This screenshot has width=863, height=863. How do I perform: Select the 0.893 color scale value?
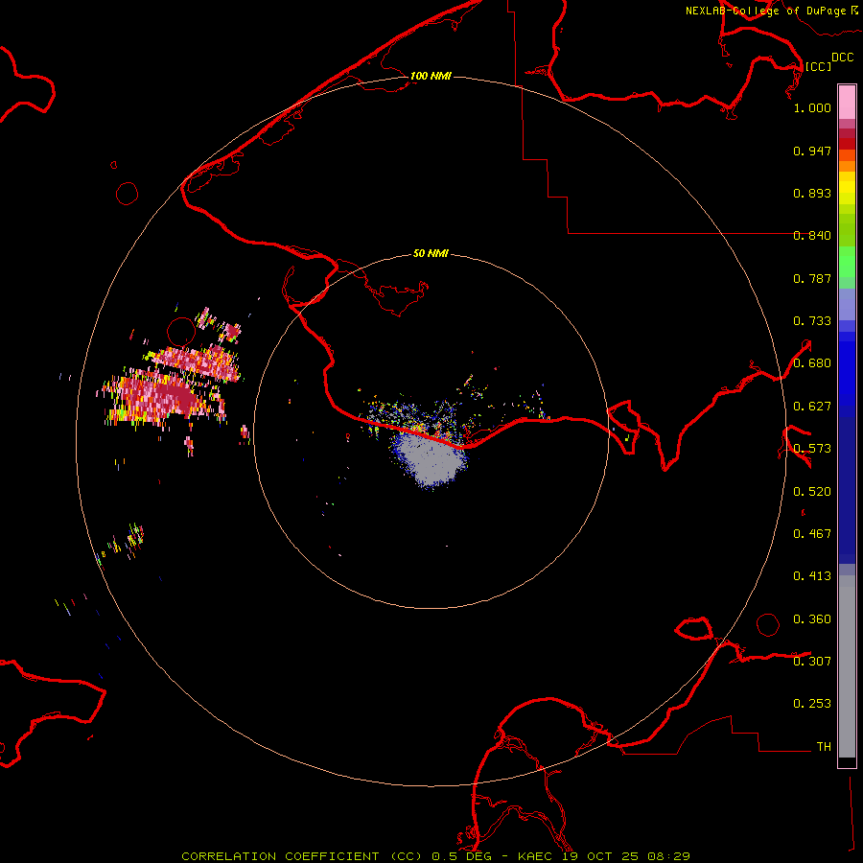pos(812,193)
